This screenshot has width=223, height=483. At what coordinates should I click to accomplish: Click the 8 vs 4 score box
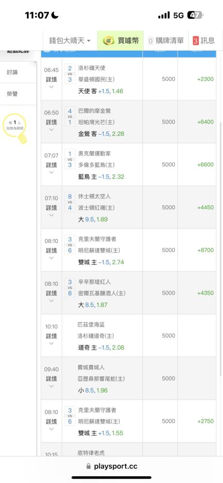pyautogui.click(x=70, y=202)
